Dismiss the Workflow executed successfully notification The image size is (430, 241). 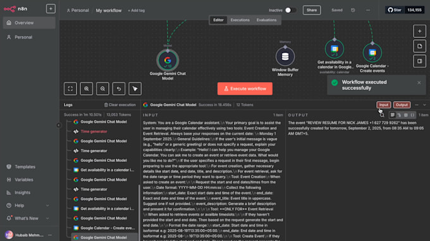[x=419, y=82]
